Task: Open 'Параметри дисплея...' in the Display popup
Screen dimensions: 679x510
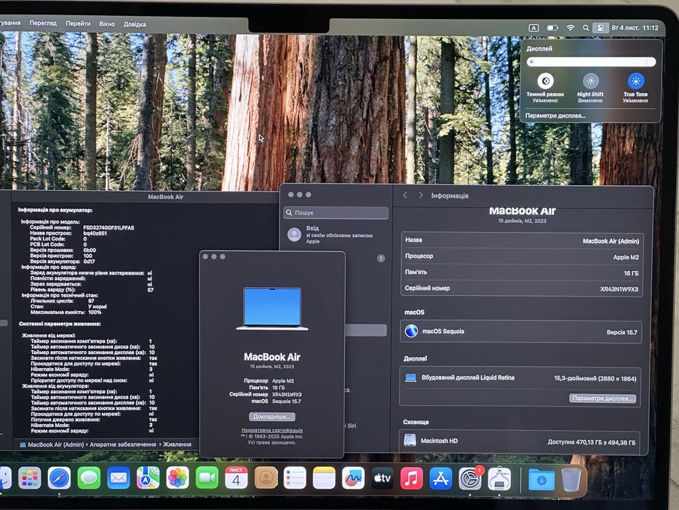Action: 555,116
